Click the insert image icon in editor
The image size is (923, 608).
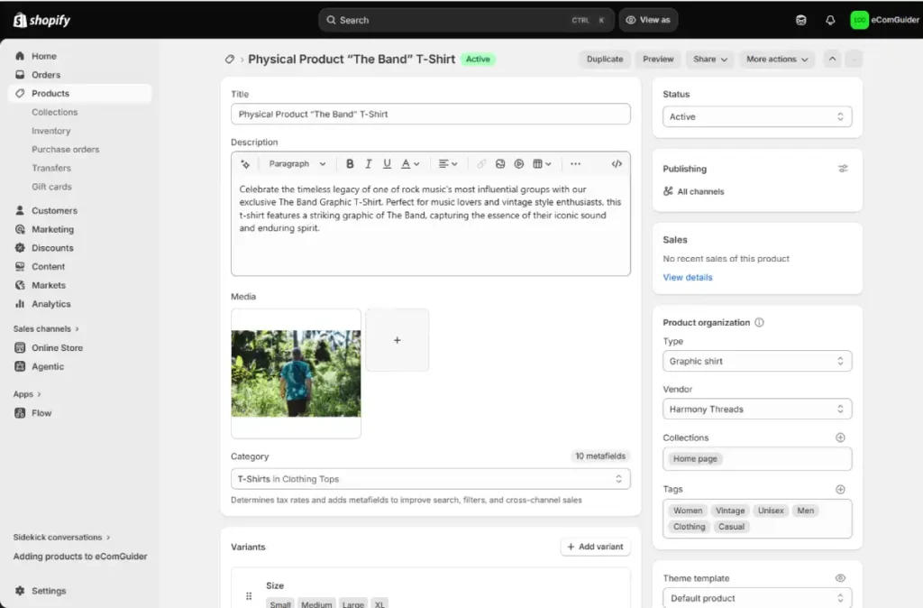pyautogui.click(x=500, y=164)
